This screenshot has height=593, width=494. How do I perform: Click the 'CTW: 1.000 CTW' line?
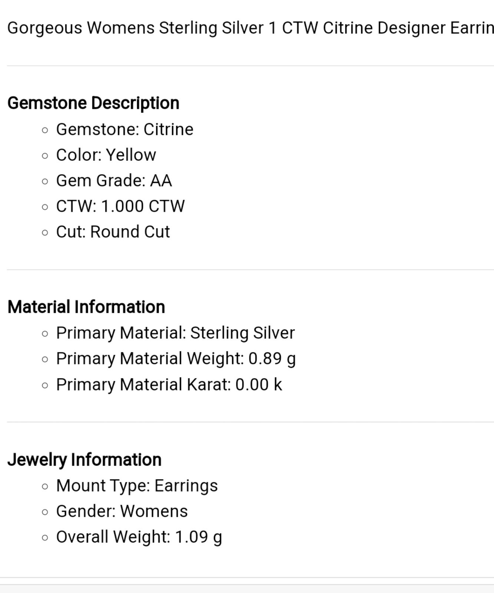[x=121, y=206]
